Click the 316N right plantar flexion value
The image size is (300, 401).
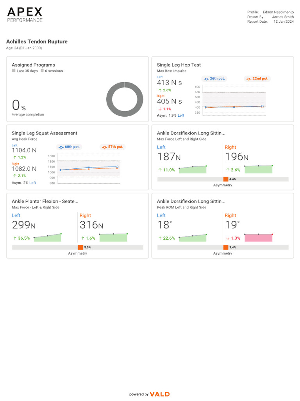coord(91,225)
